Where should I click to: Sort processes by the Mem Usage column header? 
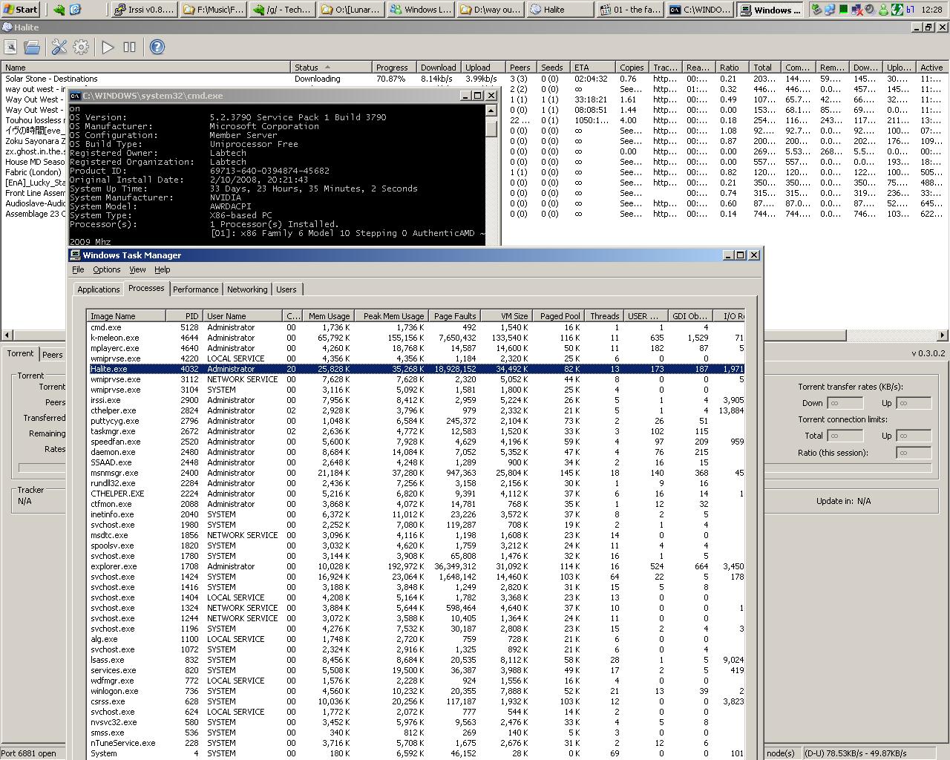click(329, 316)
